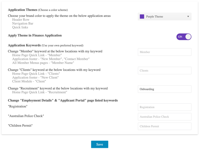Click the purple color swatch

pyautogui.click(x=142, y=17)
